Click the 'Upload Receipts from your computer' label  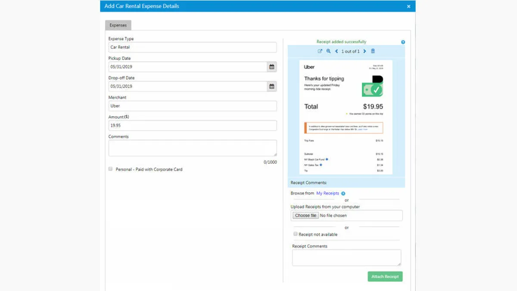click(325, 207)
